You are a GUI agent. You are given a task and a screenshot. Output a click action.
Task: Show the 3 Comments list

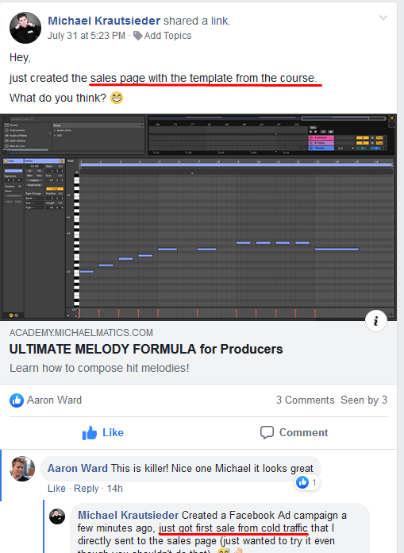(305, 400)
